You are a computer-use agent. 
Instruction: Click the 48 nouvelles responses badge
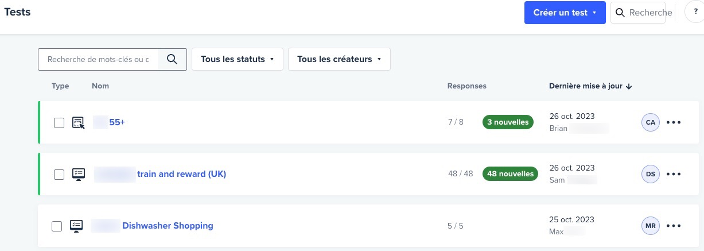510,173
